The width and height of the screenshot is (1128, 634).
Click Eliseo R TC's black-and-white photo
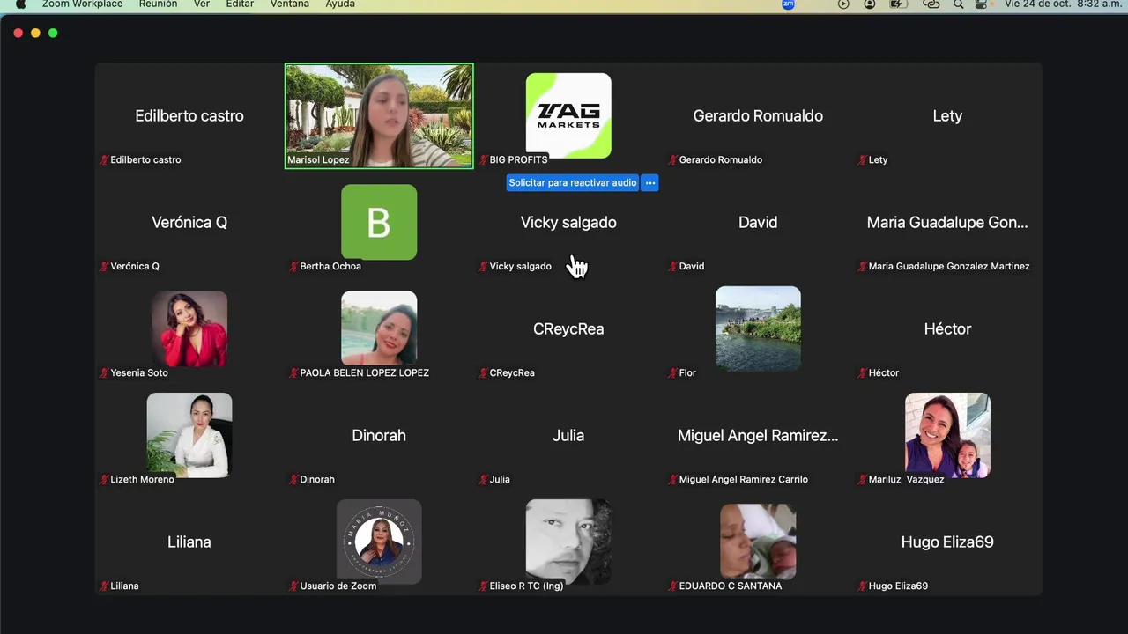coord(568,542)
